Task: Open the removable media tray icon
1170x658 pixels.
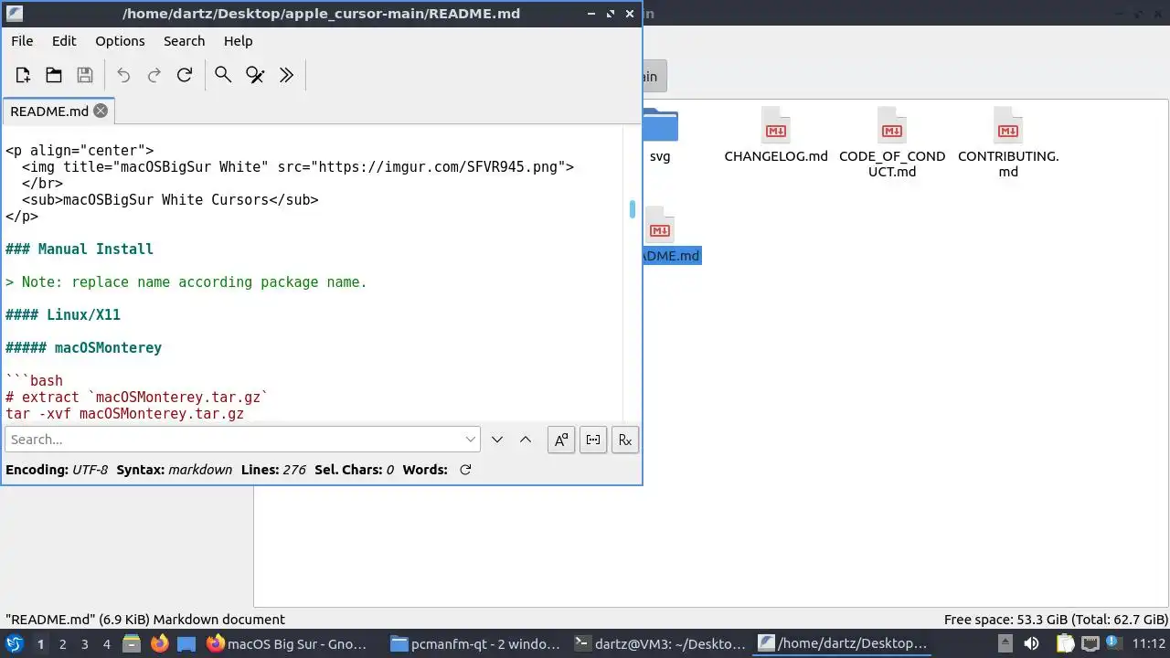Action: click(x=1005, y=643)
